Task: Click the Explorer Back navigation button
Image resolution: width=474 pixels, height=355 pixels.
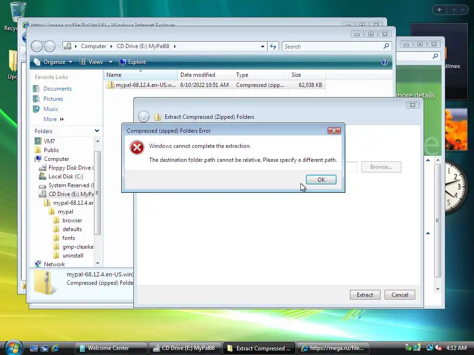Action: pyautogui.click(x=37, y=47)
